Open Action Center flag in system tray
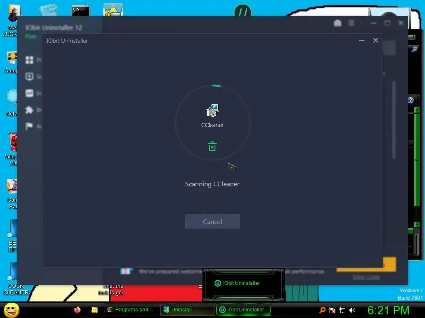 [x=332, y=310]
